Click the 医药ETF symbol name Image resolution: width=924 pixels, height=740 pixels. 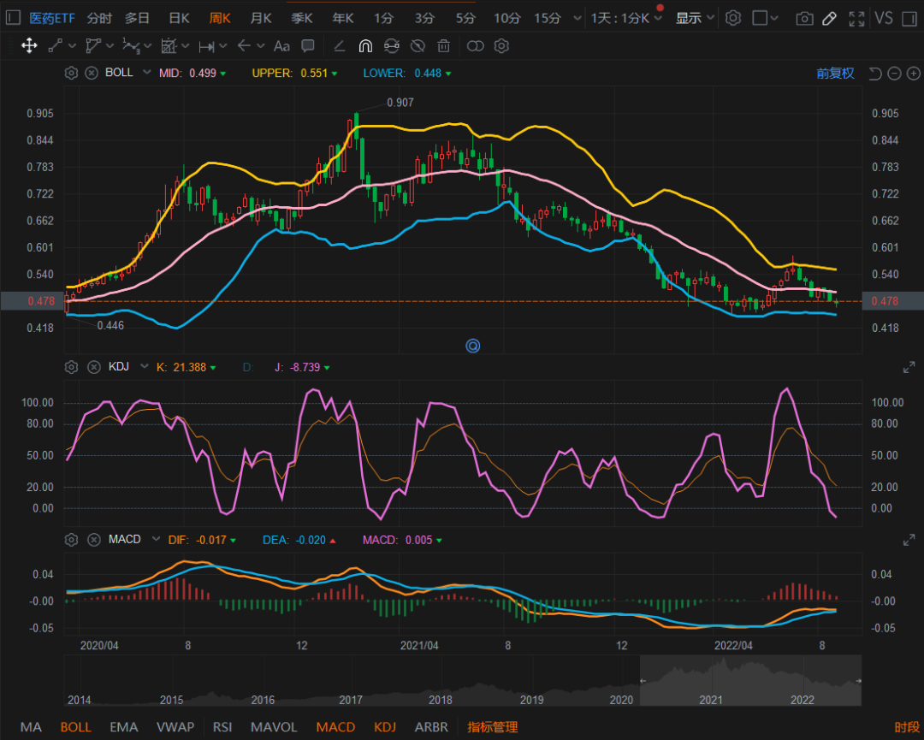[x=52, y=18]
